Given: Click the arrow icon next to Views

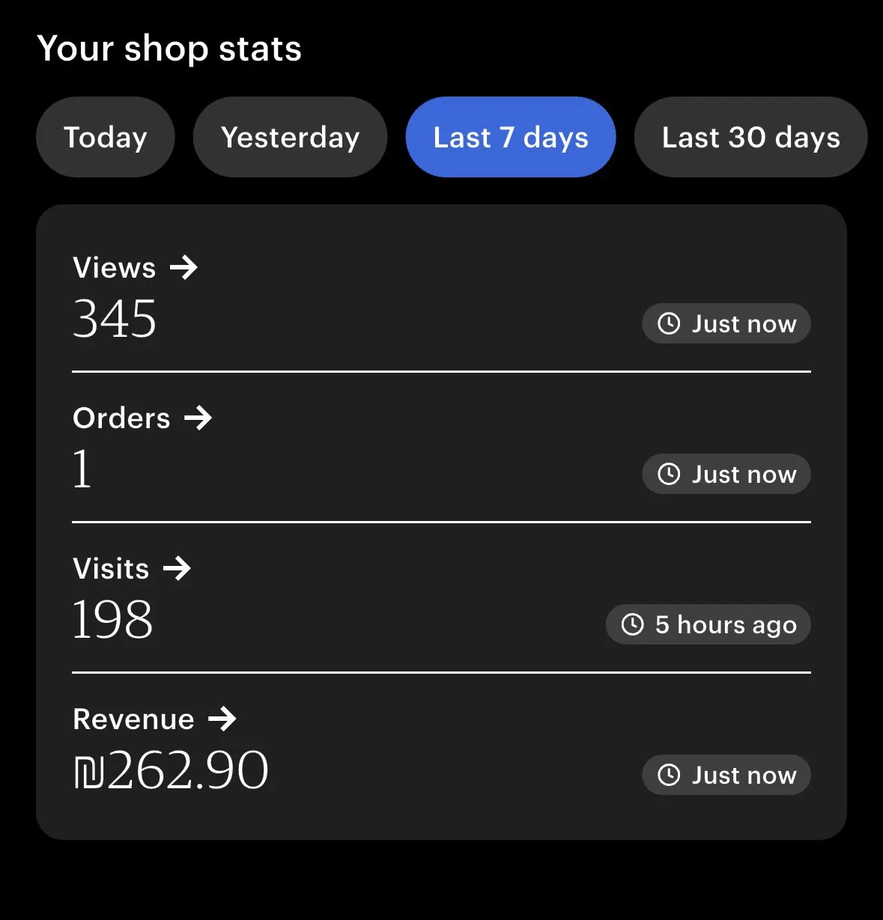Looking at the screenshot, I should (183, 267).
